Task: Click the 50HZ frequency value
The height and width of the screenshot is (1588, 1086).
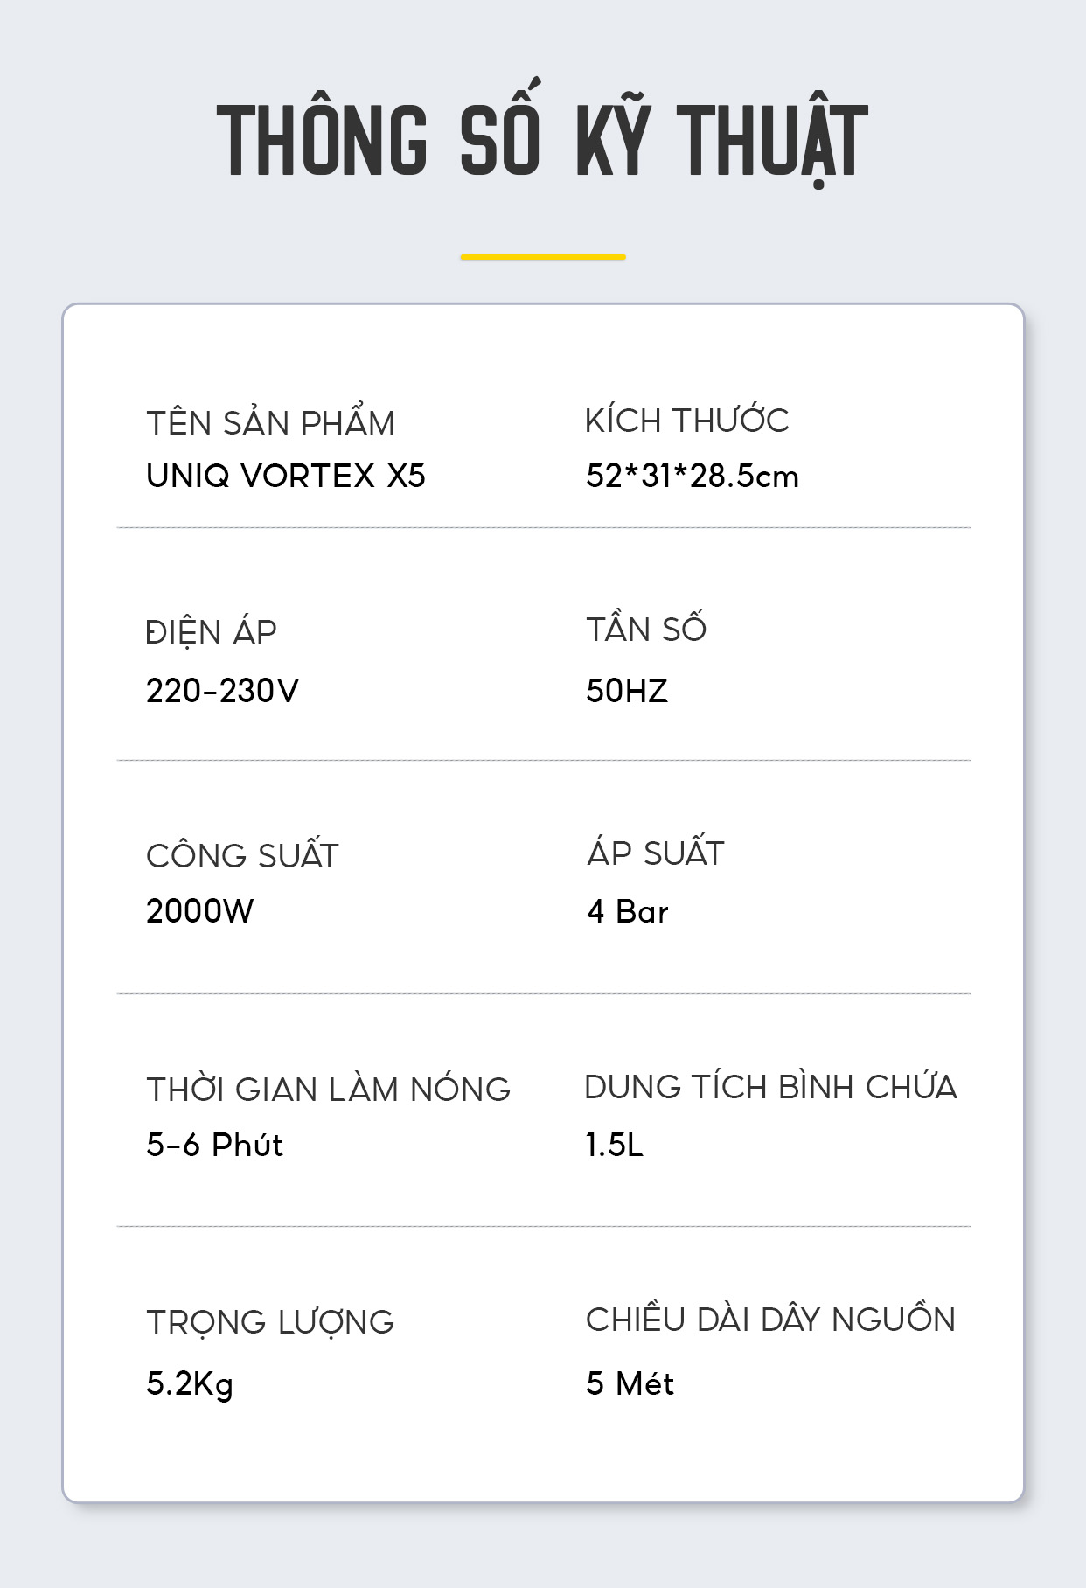Action: tap(627, 691)
